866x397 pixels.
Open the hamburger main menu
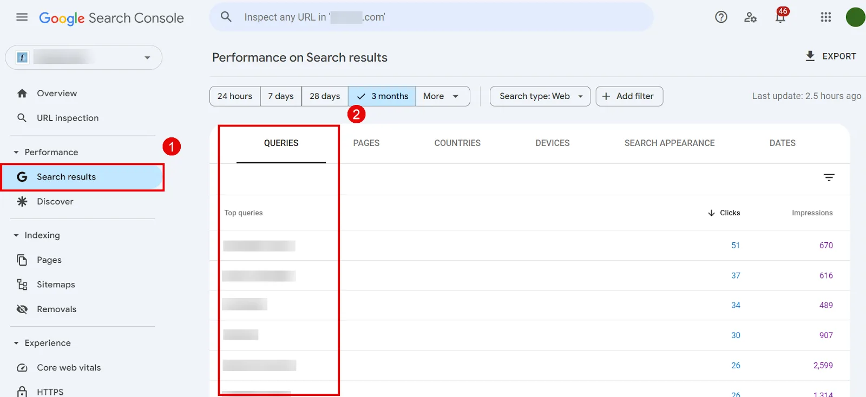click(22, 17)
